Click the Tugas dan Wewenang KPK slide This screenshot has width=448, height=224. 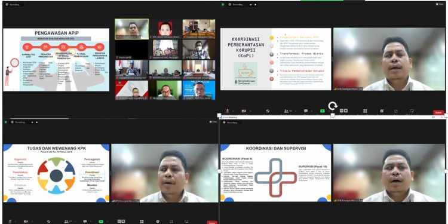tap(56, 173)
